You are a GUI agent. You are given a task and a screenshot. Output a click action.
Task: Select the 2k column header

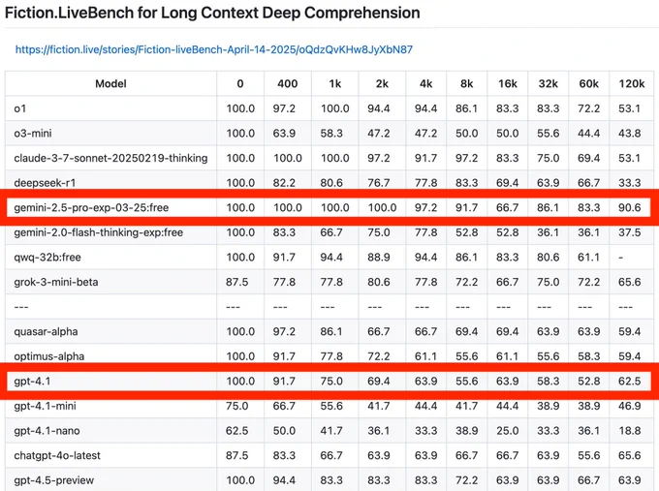382,83
